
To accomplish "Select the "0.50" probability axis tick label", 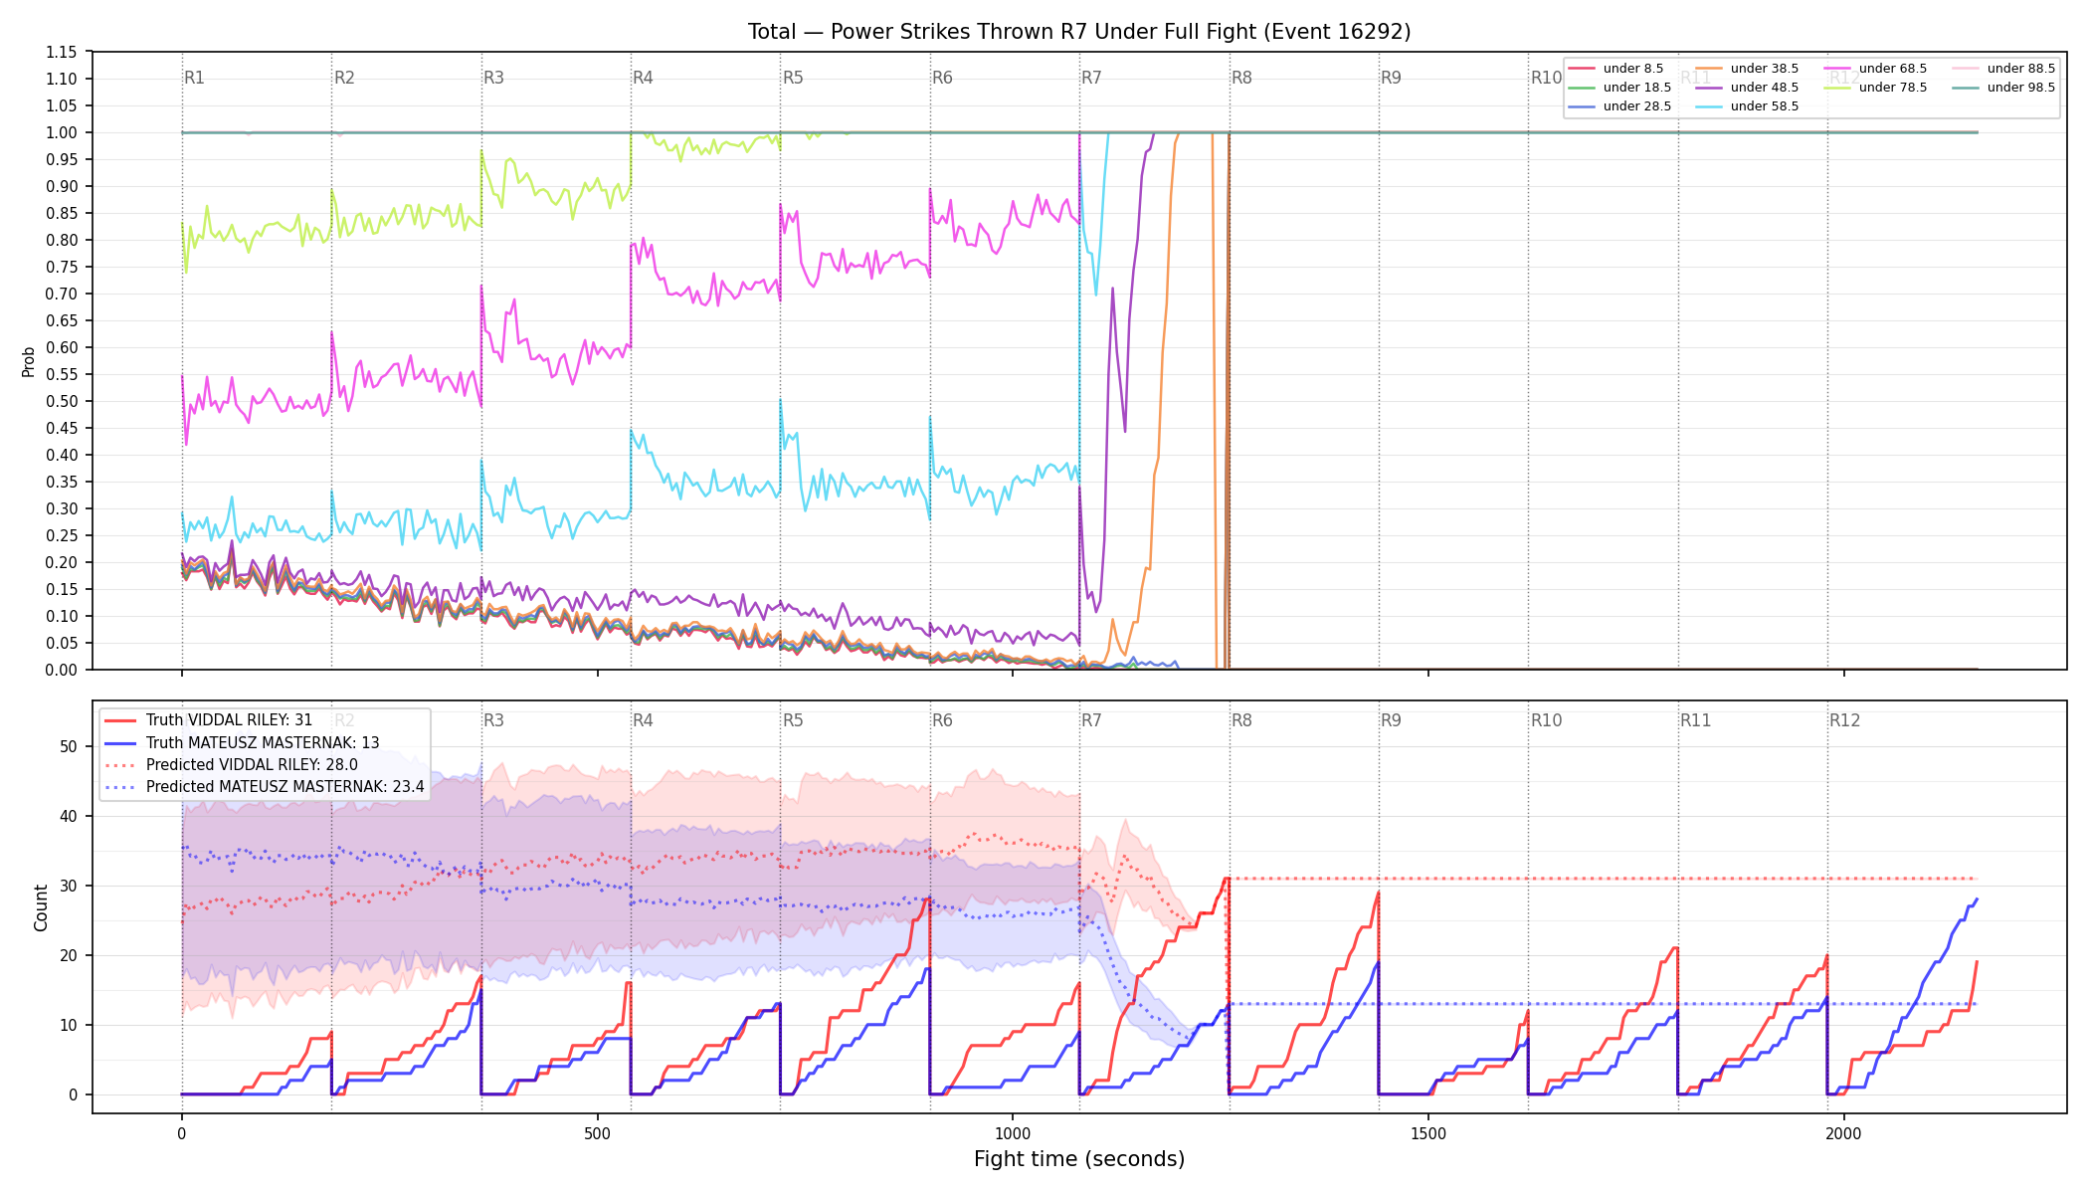I will (62, 401).
